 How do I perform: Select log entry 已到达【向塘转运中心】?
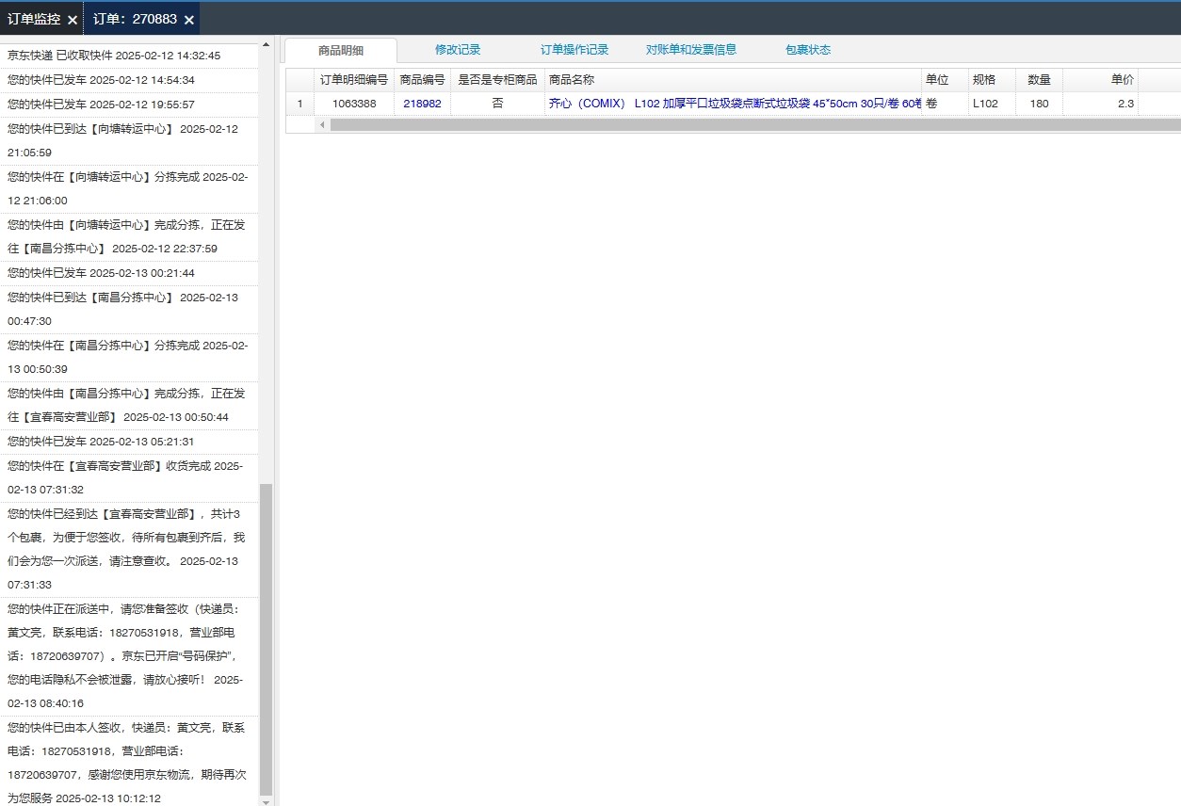point(129,140)
